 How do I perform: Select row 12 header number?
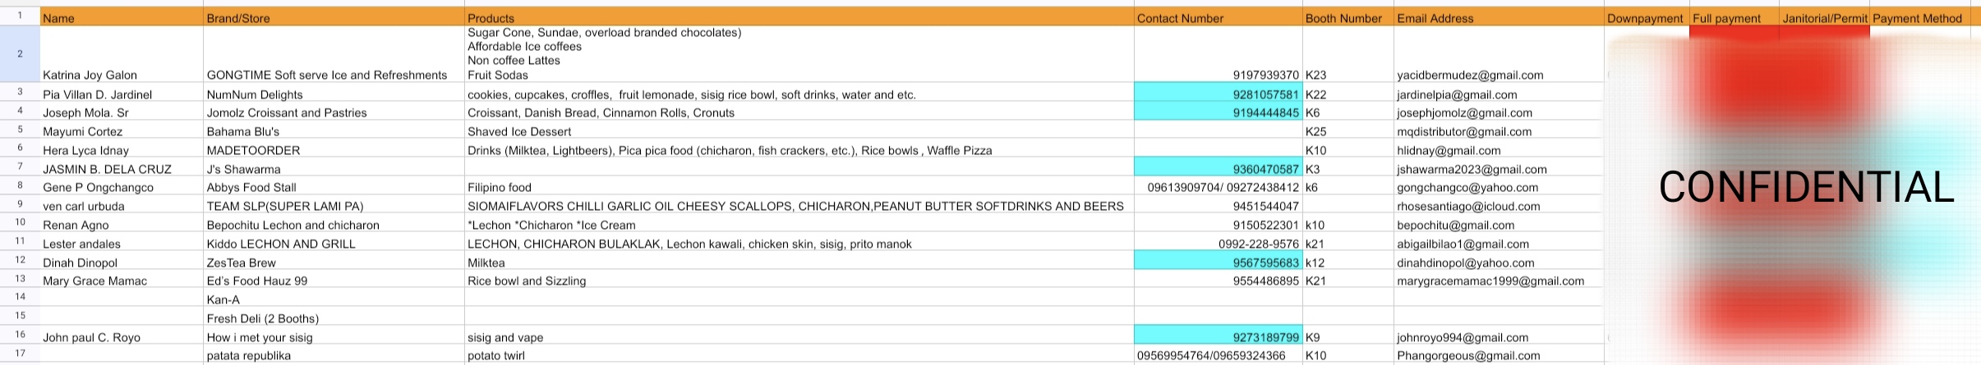(x=20, y=262)
